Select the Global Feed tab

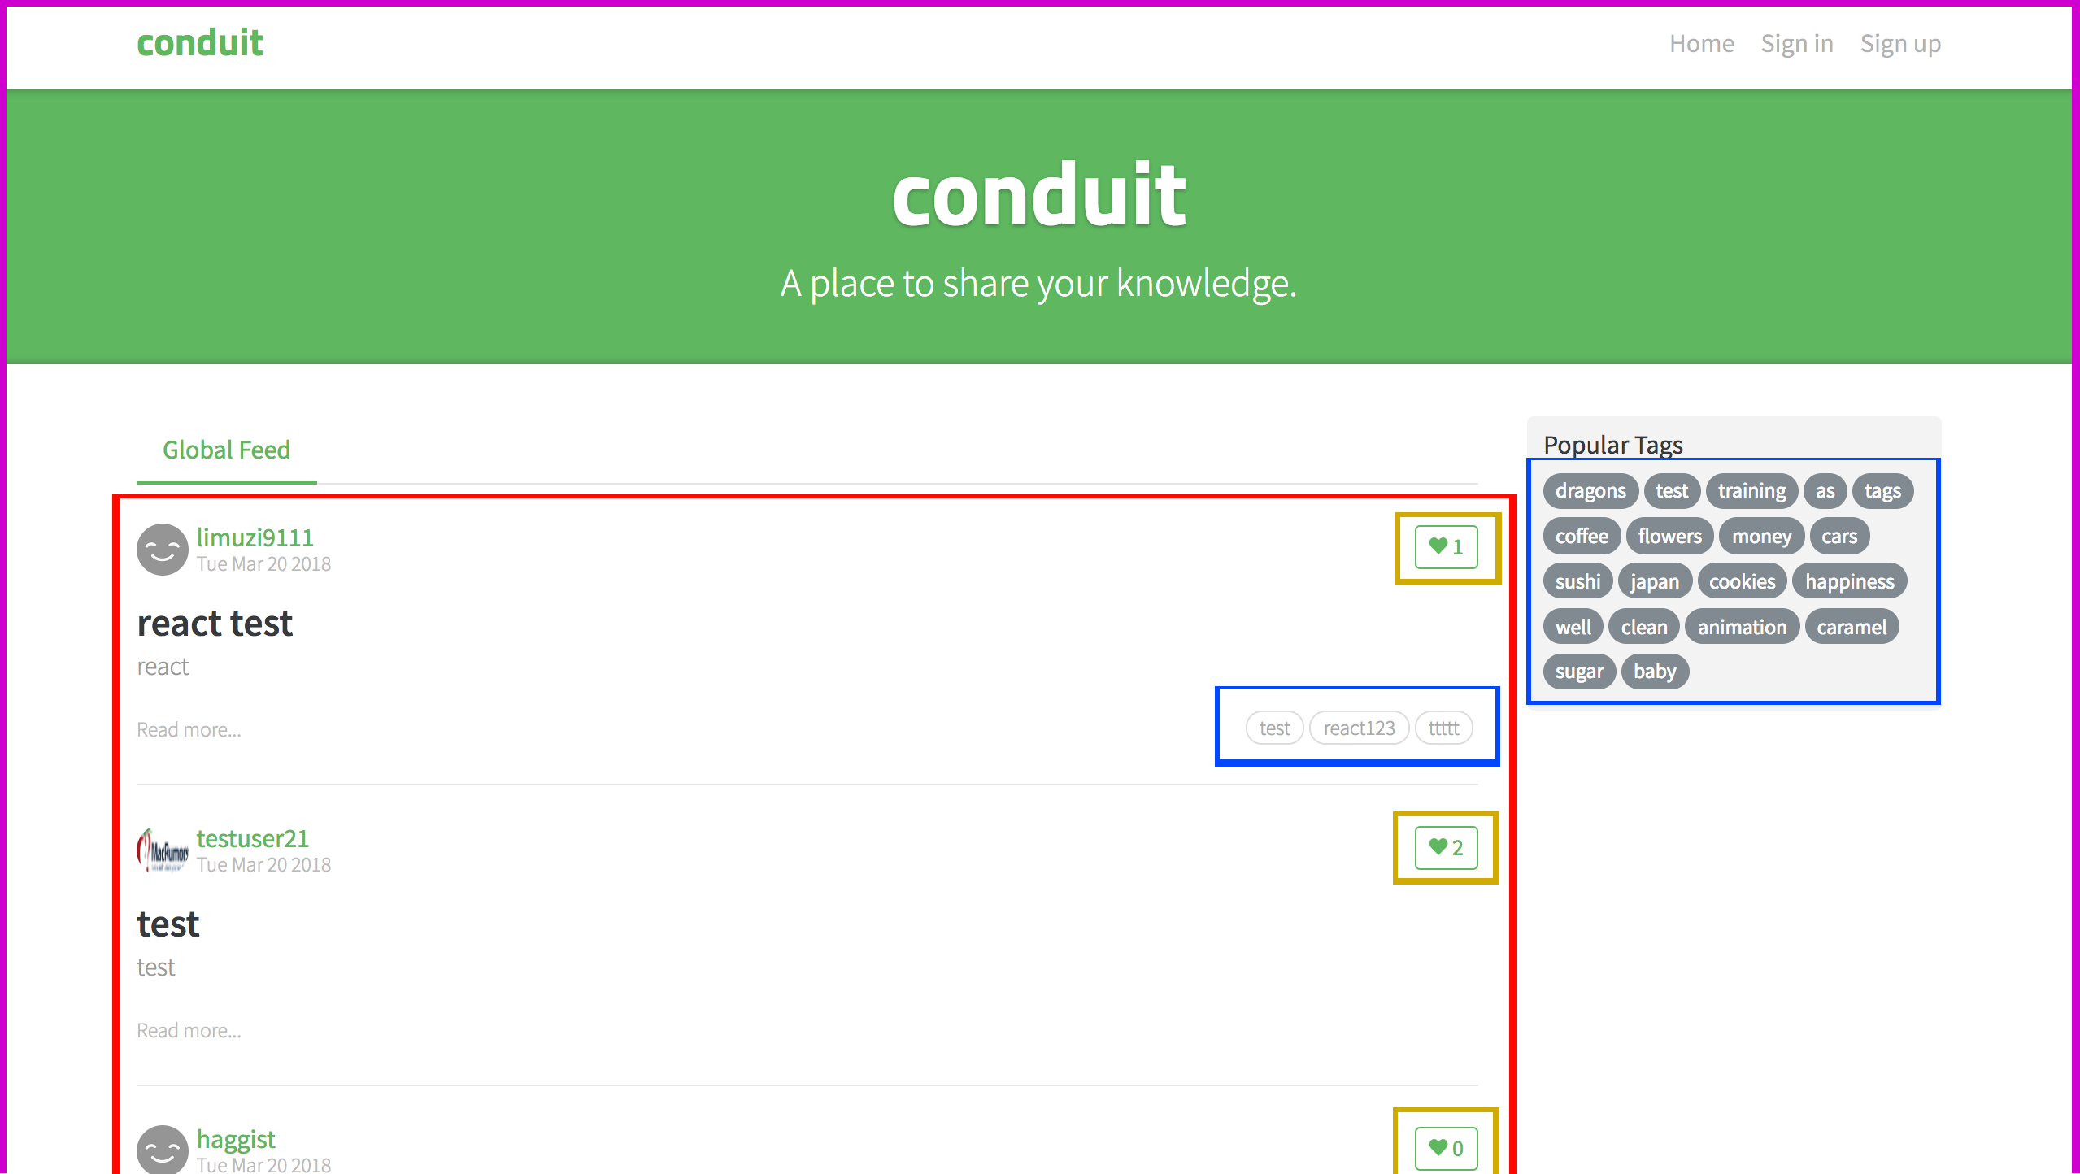[x=224, y=450]
